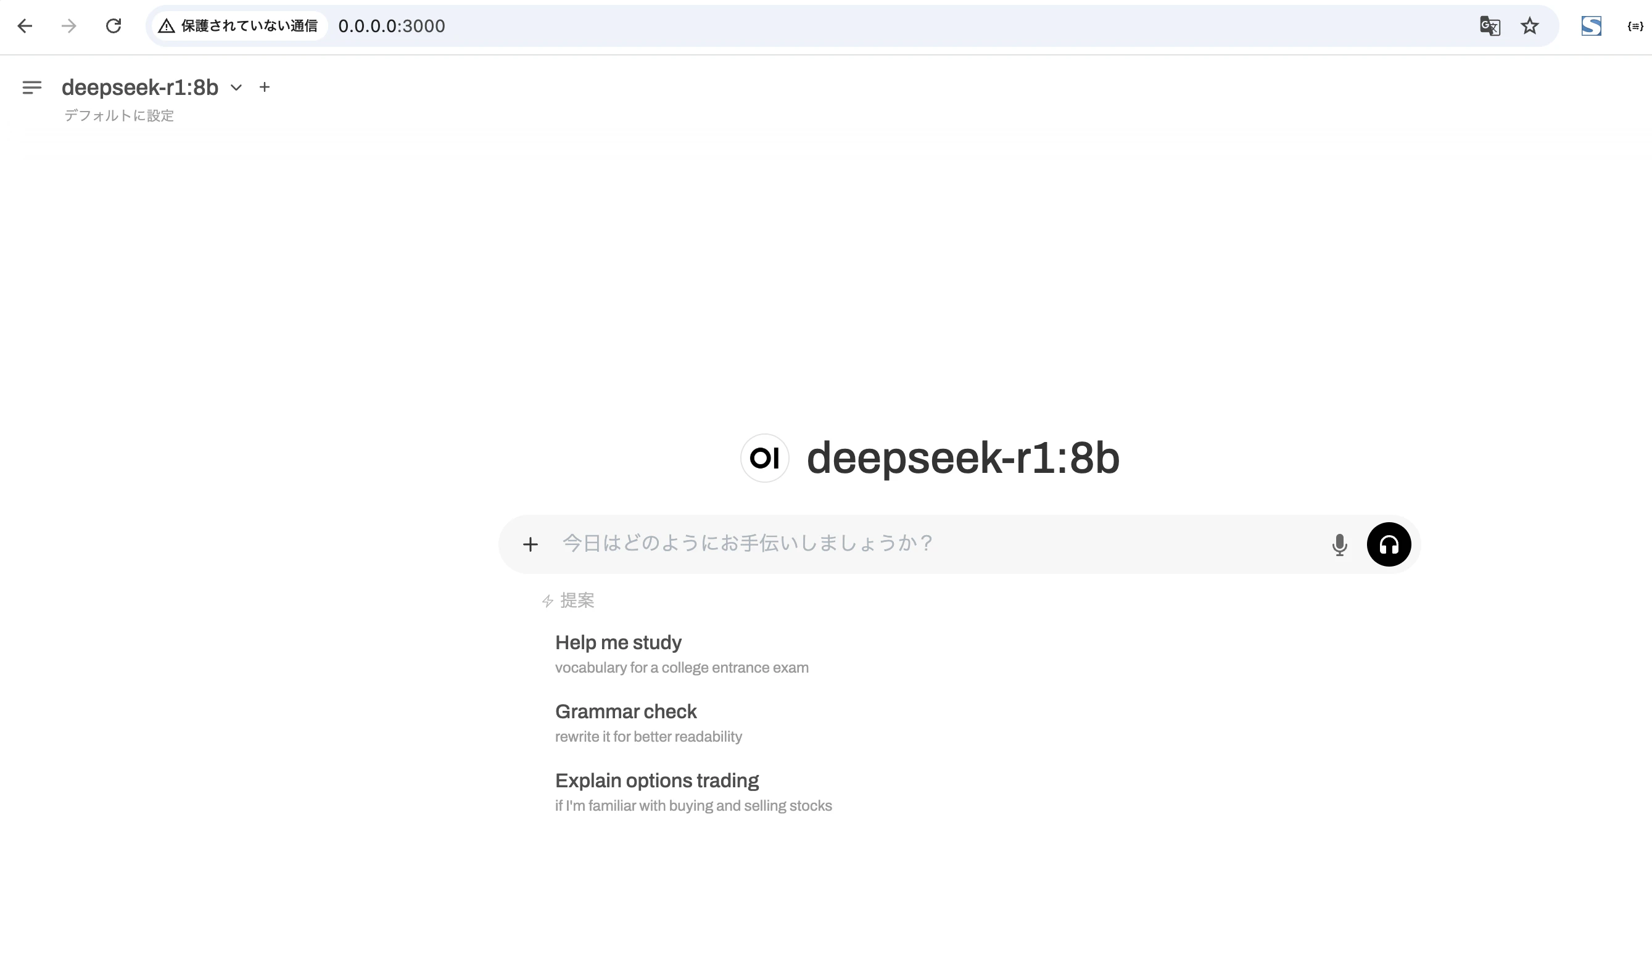Click the 提案 suggestions label

pos(568,600)
